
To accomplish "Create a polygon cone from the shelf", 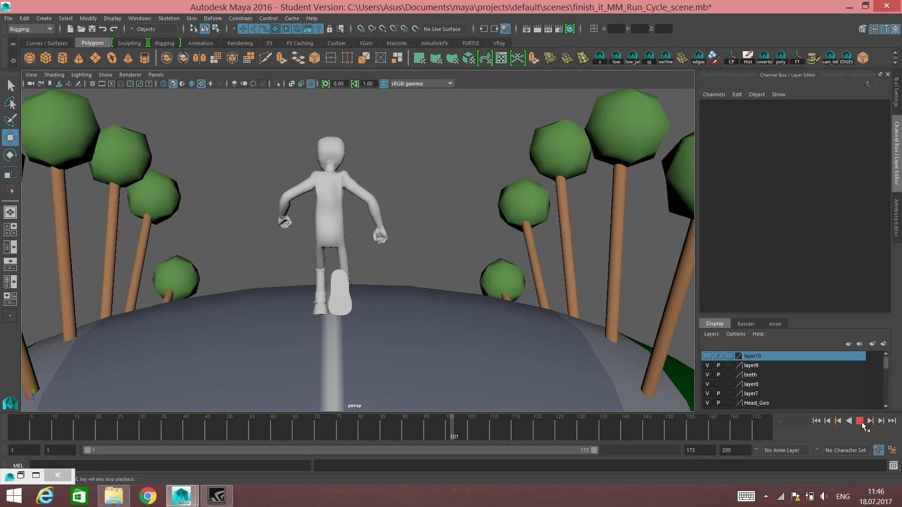I will coord(78,58).
